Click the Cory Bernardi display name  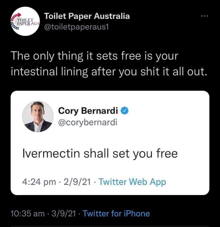tap(89, 110)
